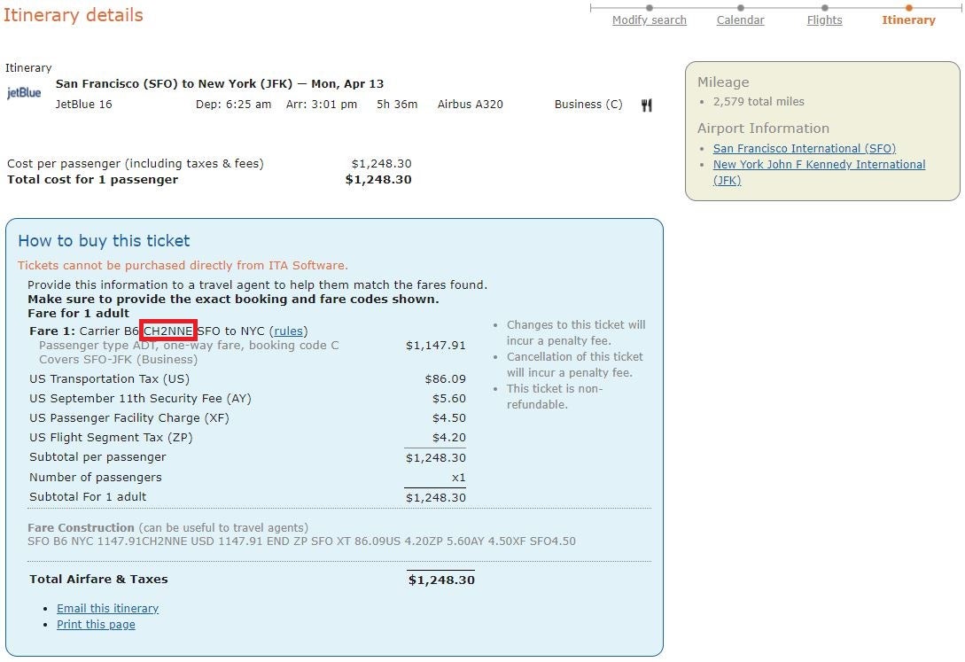Open the Calendar step

coord(741,20)
